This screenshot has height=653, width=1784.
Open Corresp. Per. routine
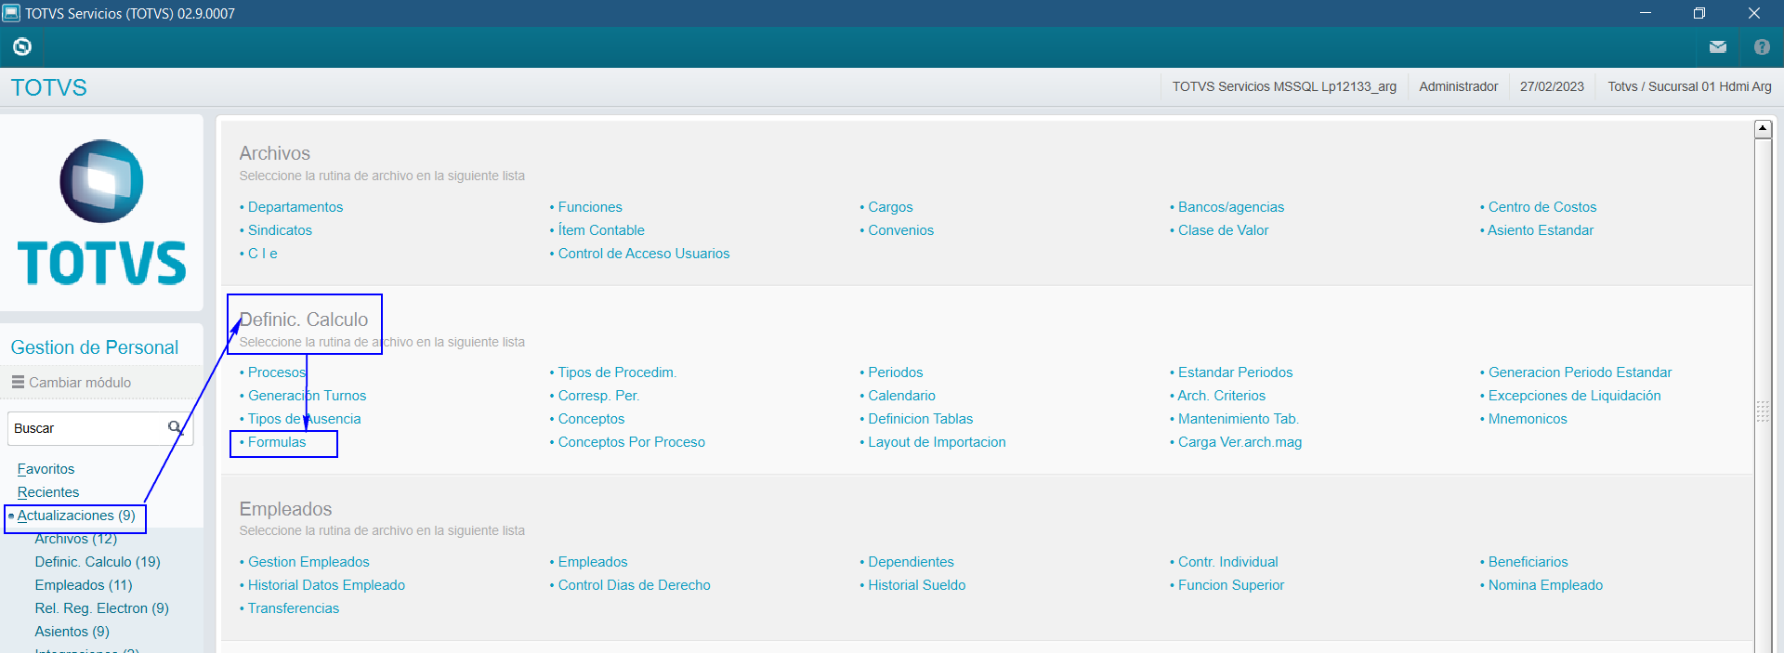(x=598, y=396)
